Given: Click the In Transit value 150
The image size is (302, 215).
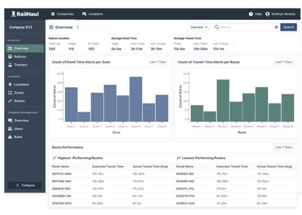Looking at the screenshot, I should point(91,49).
